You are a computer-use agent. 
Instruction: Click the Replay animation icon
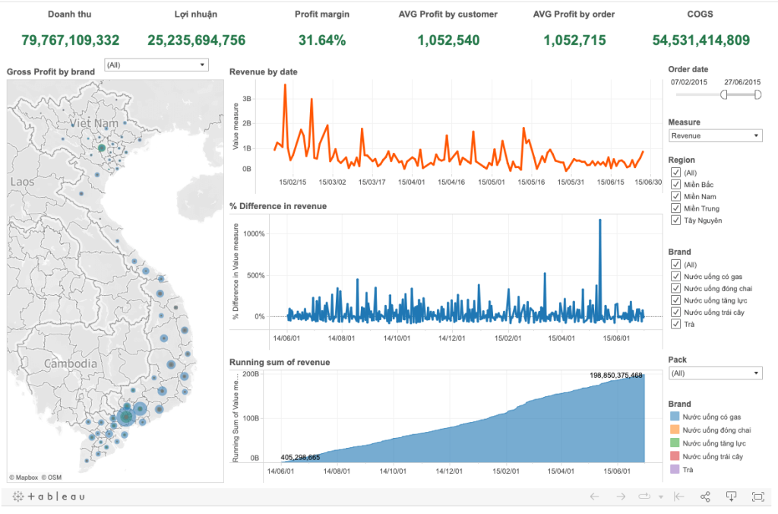[x=644, y=496]
